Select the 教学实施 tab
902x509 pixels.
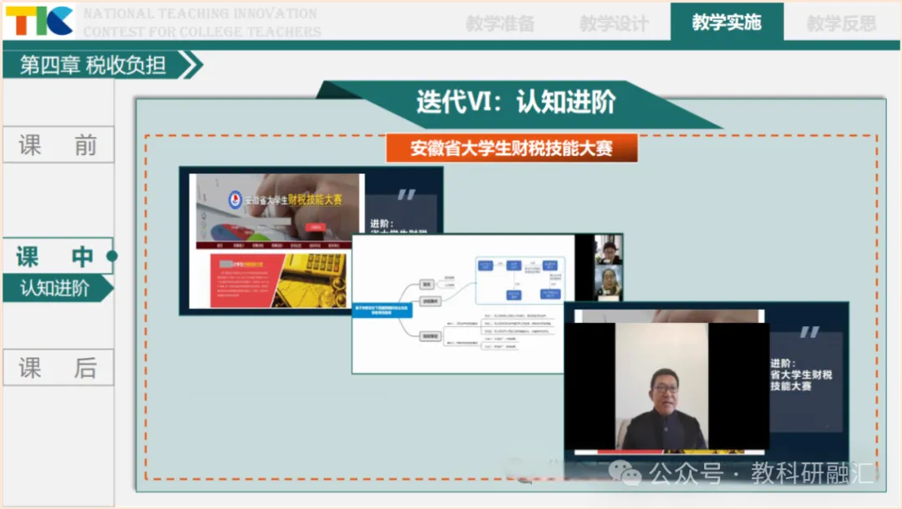pyautogui.click(x=727, y=22)
